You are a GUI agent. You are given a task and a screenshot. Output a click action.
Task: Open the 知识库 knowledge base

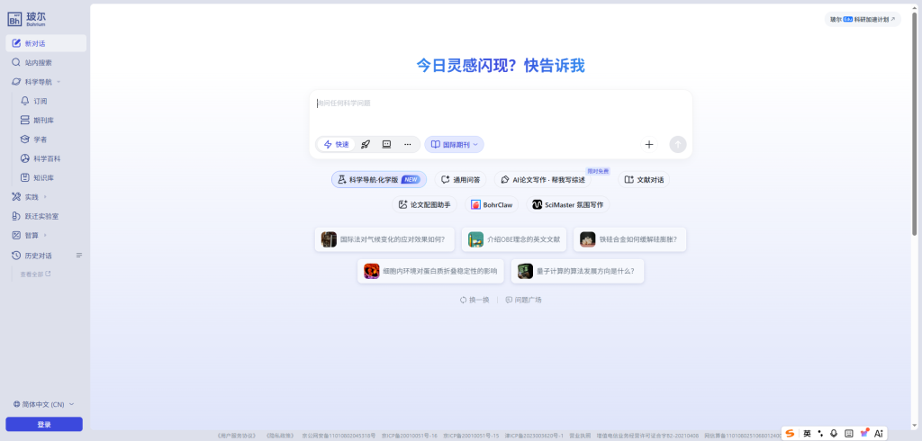43,177
